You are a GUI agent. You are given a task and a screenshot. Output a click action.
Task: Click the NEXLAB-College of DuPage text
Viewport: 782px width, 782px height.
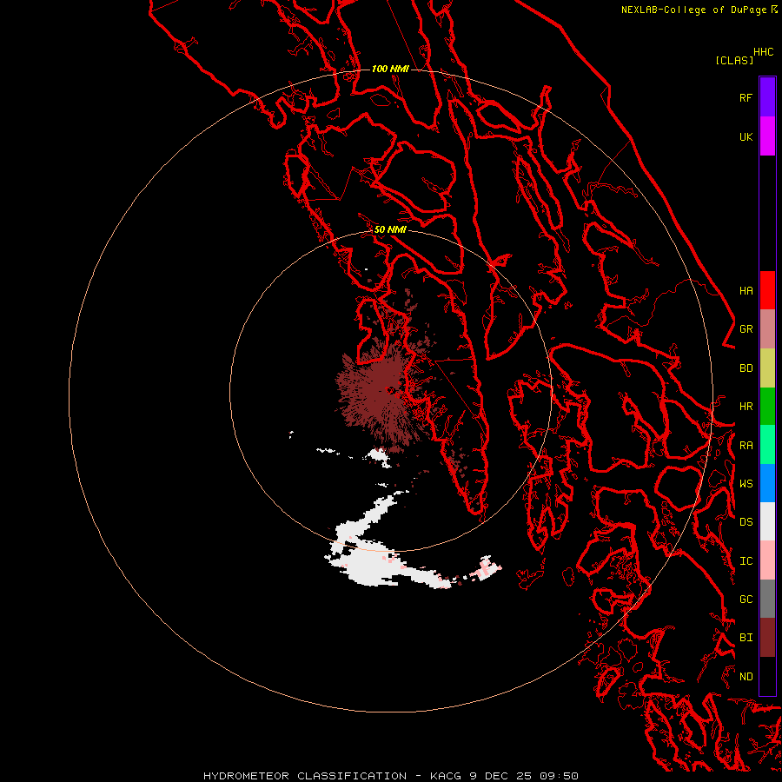[x=693, y=10]
